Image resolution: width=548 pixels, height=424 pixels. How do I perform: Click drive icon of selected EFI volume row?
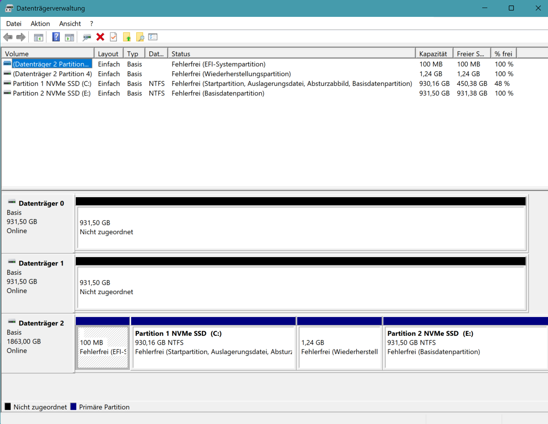[x=7, y=64]
